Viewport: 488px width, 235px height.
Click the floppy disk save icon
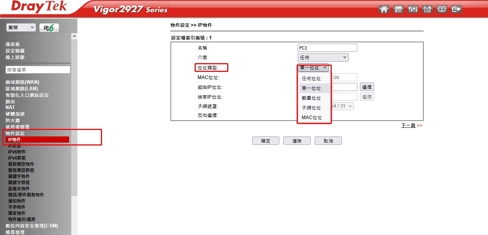427,9
